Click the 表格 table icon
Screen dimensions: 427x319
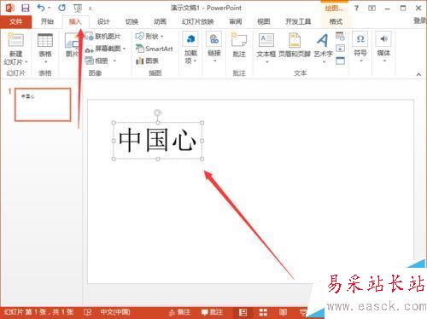[45, 40]
